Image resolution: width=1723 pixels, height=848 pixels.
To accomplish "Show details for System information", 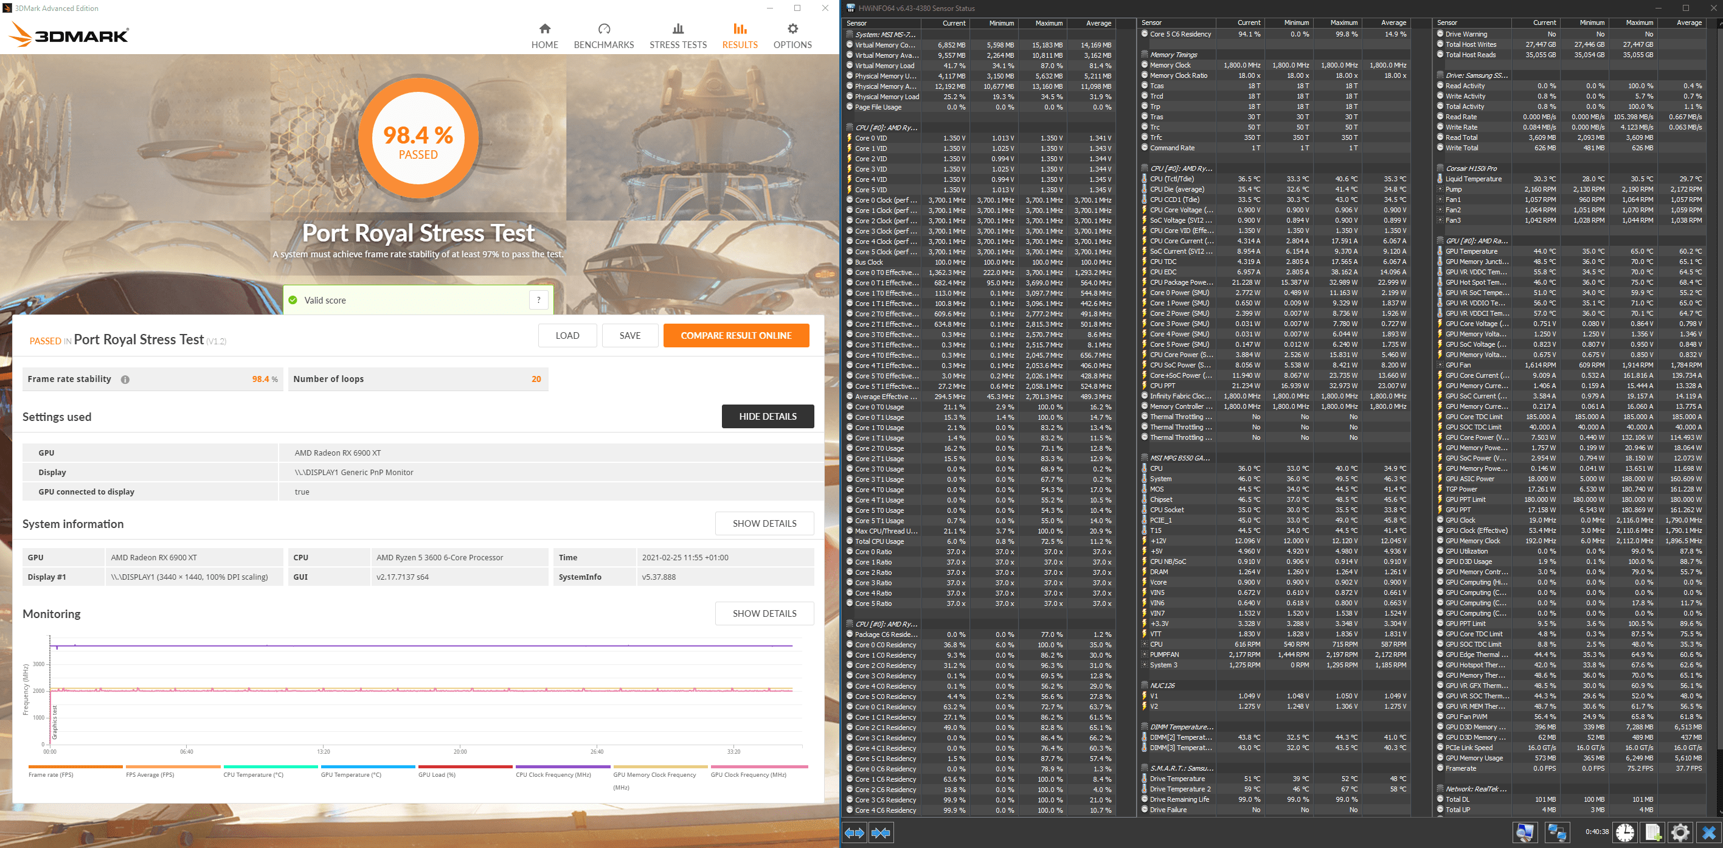I will tap(764, 524).
